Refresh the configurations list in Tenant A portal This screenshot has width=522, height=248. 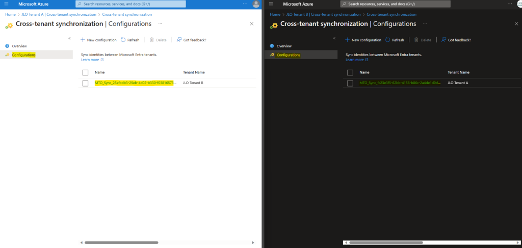click(130, 40)
